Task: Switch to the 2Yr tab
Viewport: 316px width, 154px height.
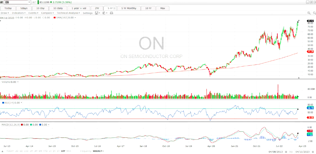Action: [x=97, y=8]
